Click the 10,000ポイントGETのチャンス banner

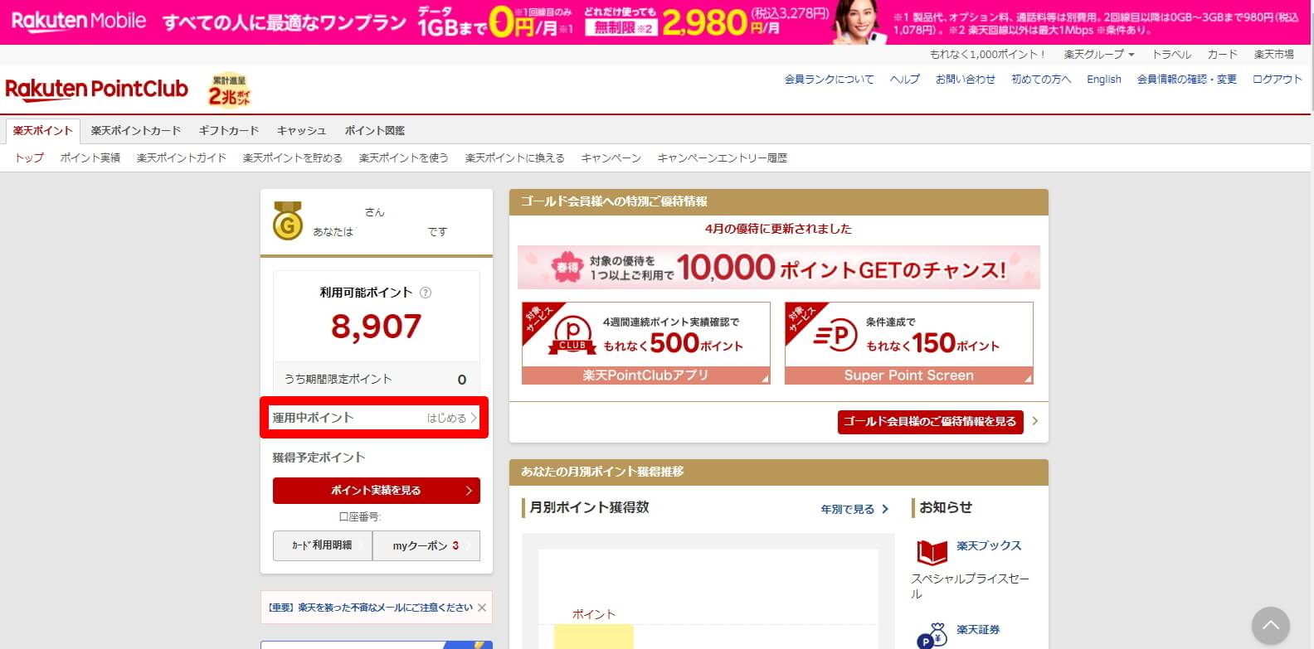point(778,267)
